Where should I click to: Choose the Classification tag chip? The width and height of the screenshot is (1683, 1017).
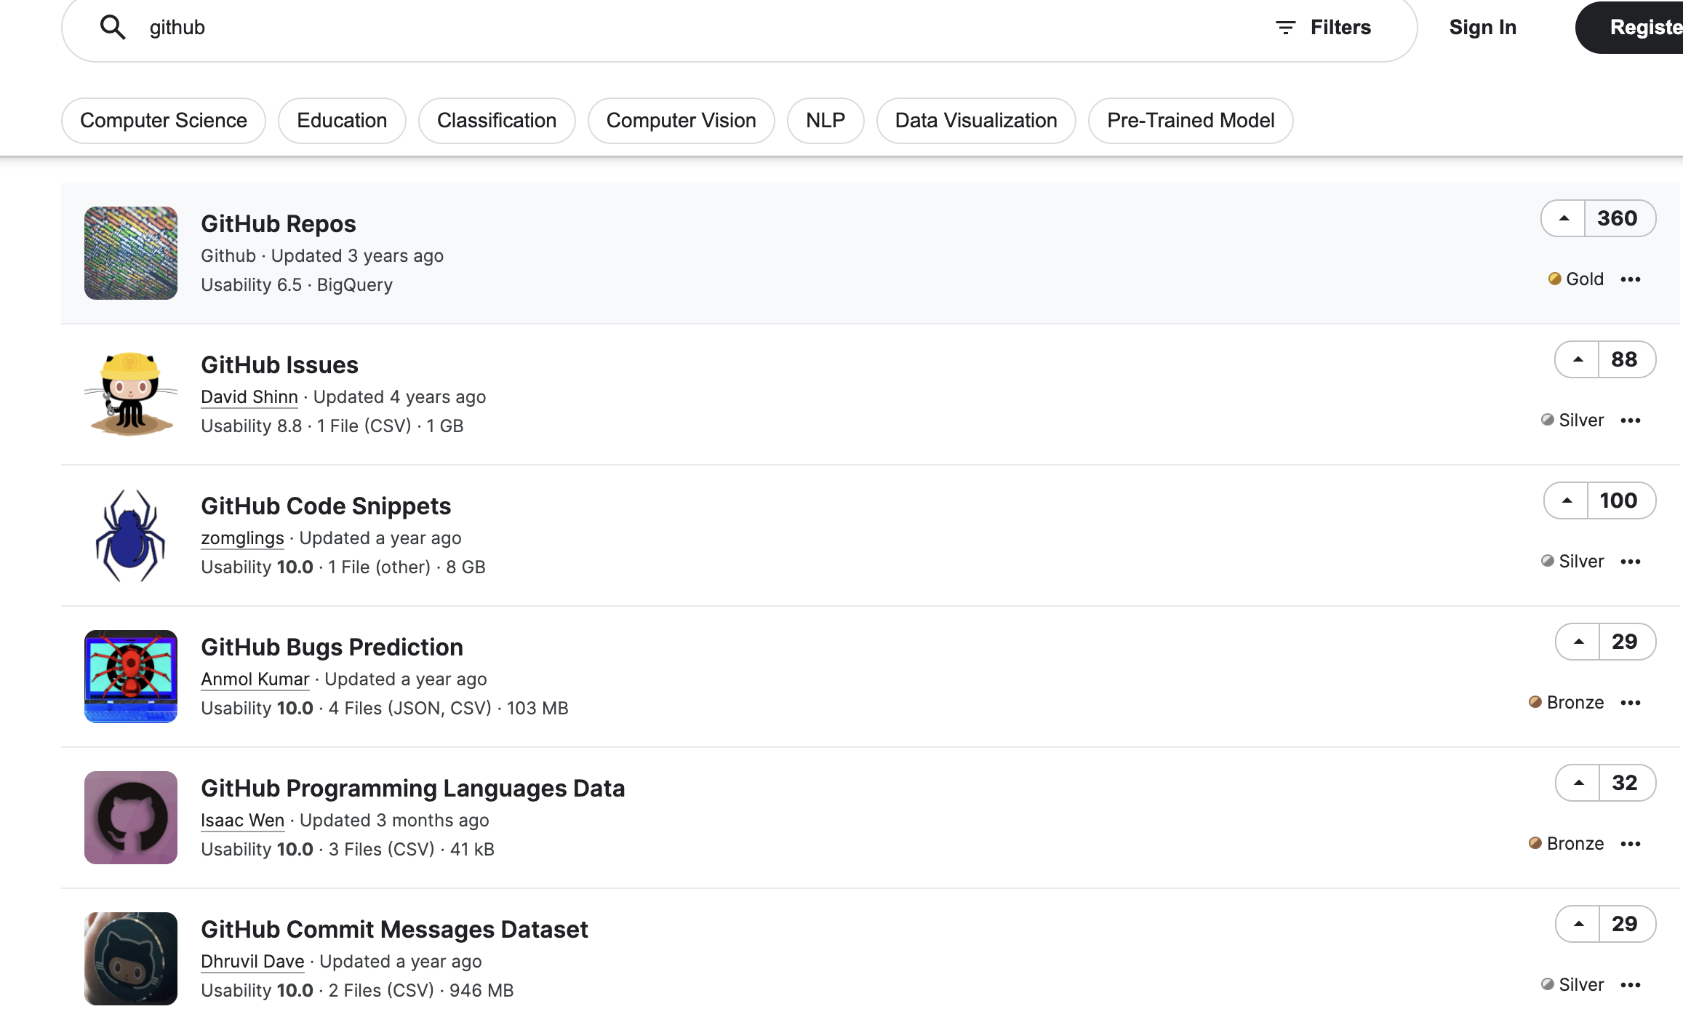pos(497,121)
